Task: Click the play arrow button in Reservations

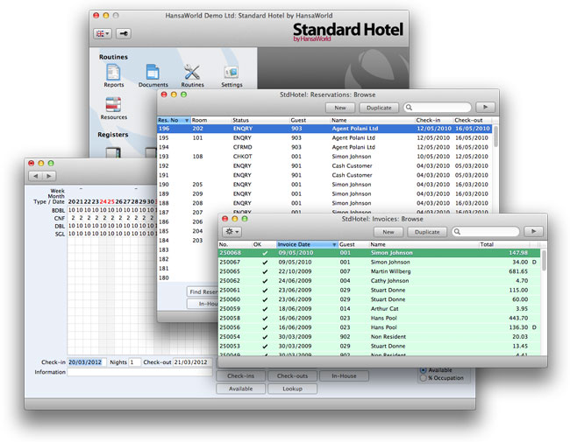Action: point(485,108)
